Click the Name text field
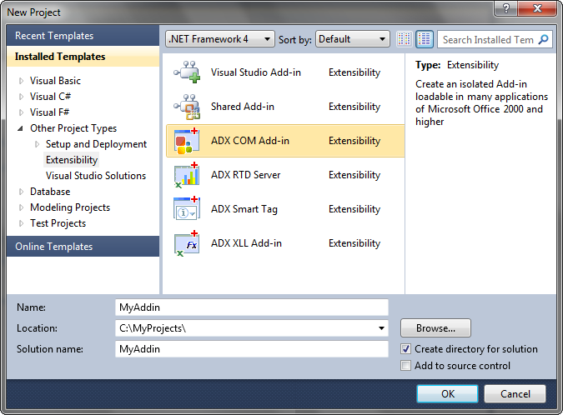The height and width of the screenshot is (415, 563). pyautogui.click(x=252, y=307)
